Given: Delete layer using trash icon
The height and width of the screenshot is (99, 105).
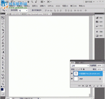Looking at the screenshot, I should (101, 86).
